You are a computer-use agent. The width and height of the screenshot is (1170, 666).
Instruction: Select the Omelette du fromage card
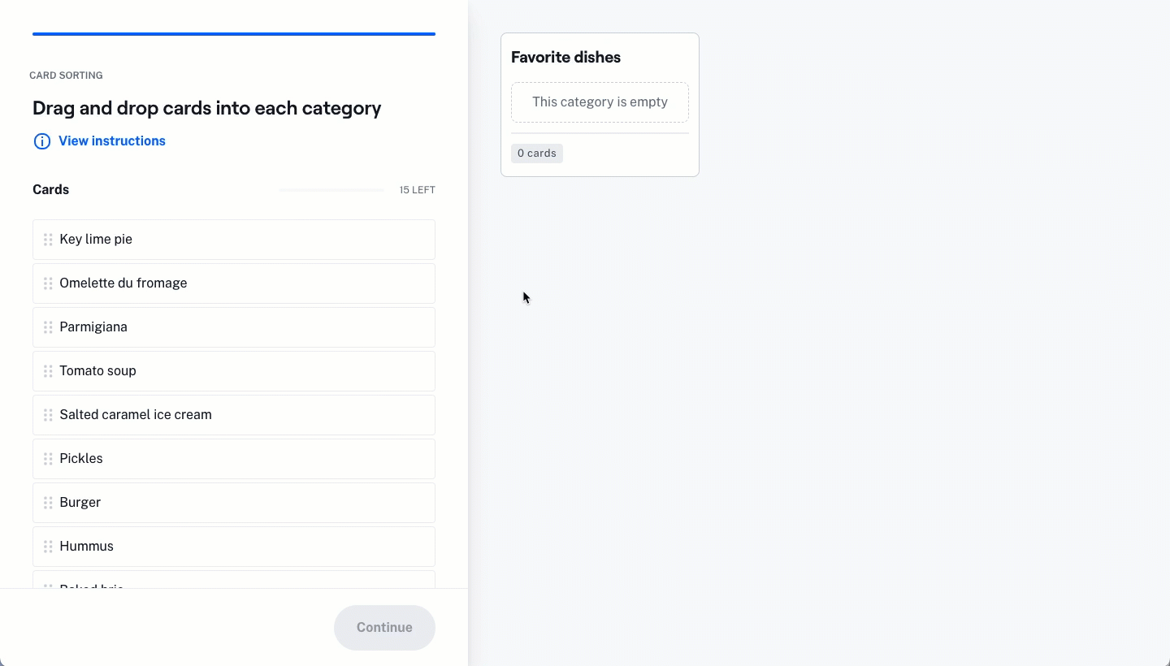click(234, 283)
